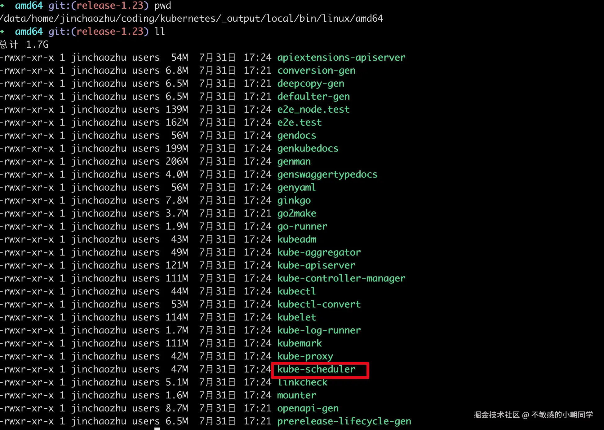Click the highlighted kube-scheduler filename
Viewport: 604px width, 430px height.
pyautogui.click(x=316, y=369)
